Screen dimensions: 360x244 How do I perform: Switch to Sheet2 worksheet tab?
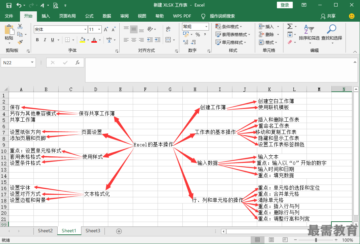click(x=45, y=231)
